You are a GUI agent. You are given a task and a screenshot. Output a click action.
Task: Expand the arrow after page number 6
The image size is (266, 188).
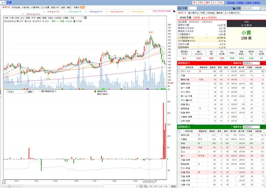click(x=22, y=187)
